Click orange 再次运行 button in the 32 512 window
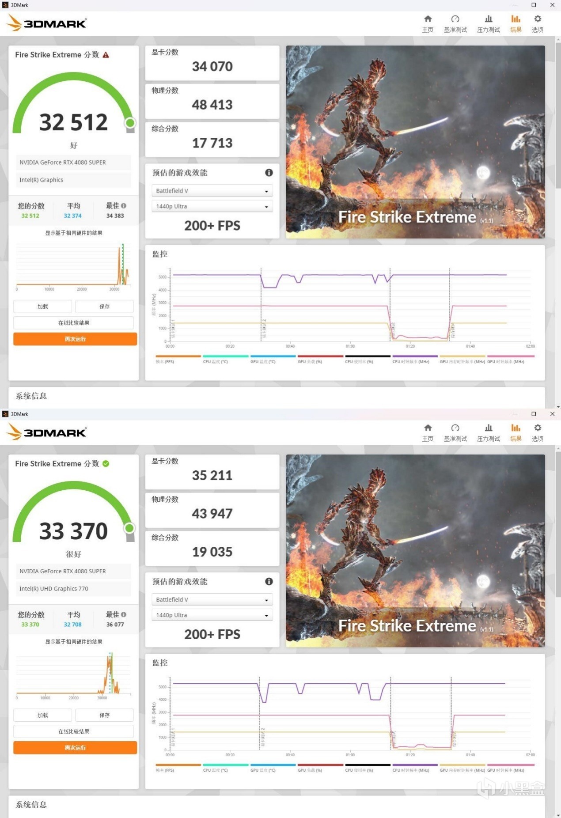This screenshot has width=561, height=818. click(75, 339)
